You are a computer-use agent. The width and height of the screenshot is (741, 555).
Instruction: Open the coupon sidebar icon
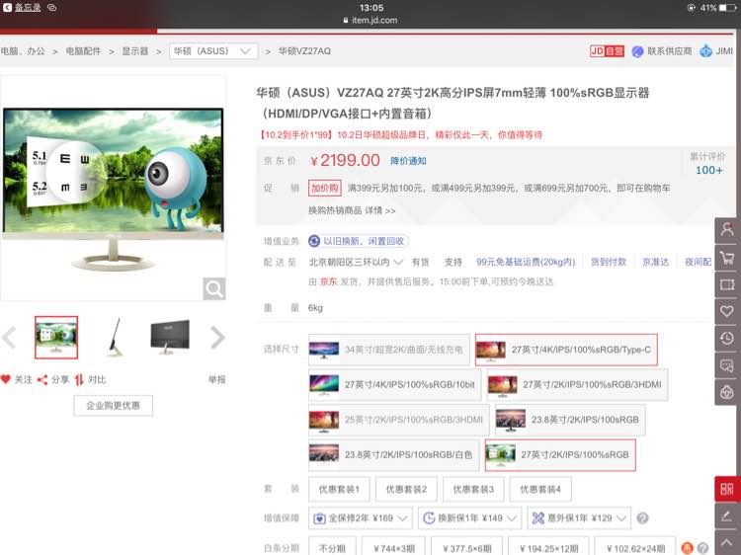coord(727,284)
